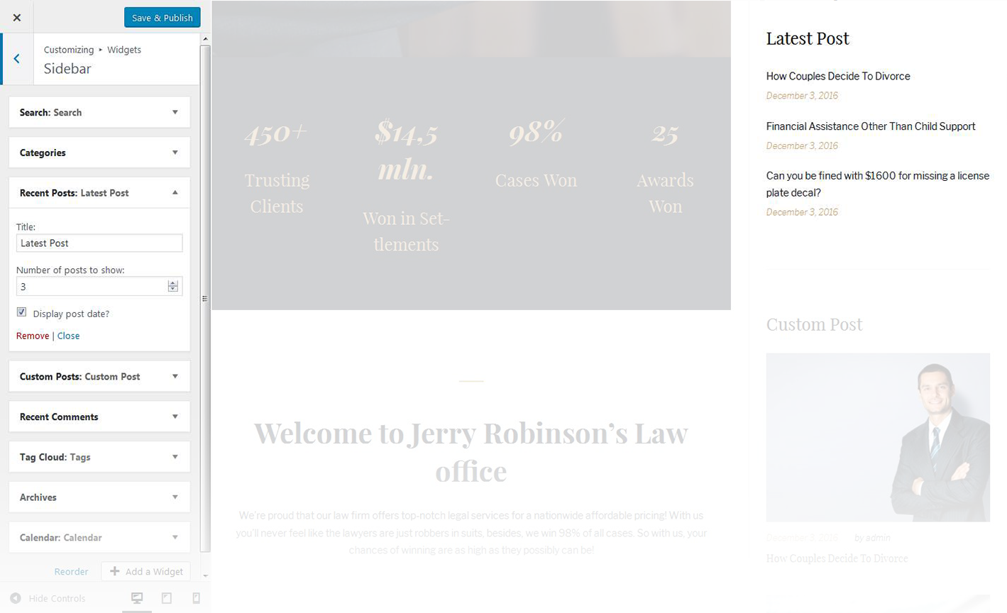Close the Customizer with the X icon
The image size is (1007, 613).
[16, 17]
